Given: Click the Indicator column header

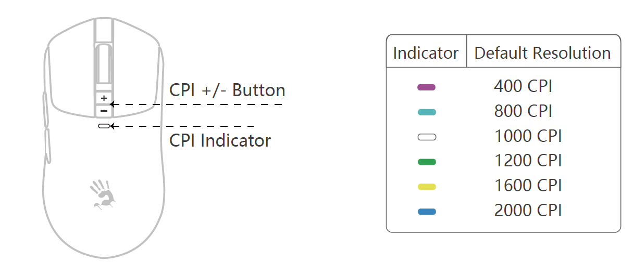Looking at the screenshot, I should (426, 53).
